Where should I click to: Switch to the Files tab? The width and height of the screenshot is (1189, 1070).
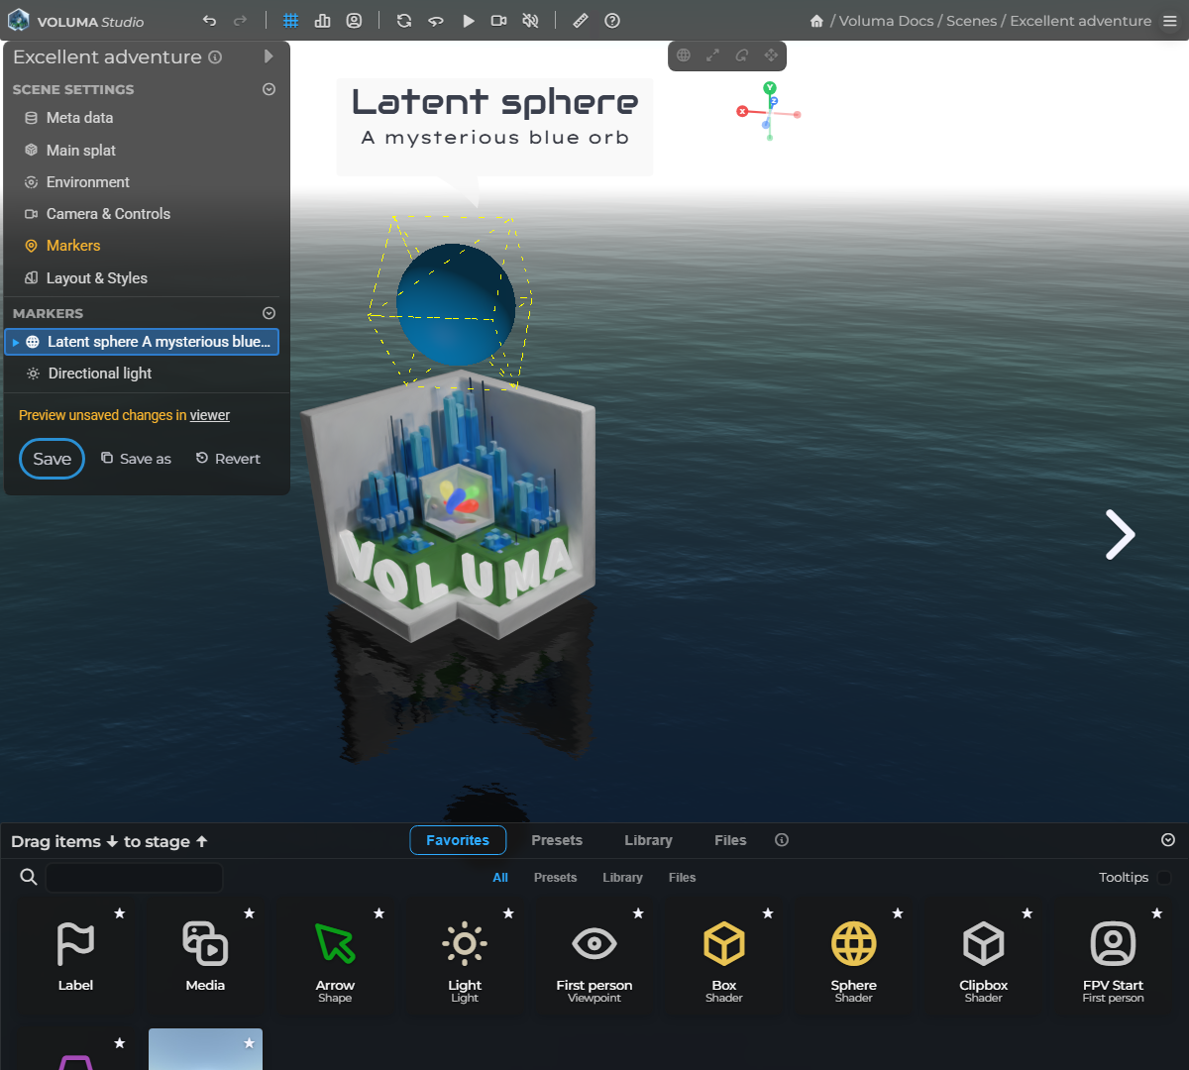coord(730,840)
